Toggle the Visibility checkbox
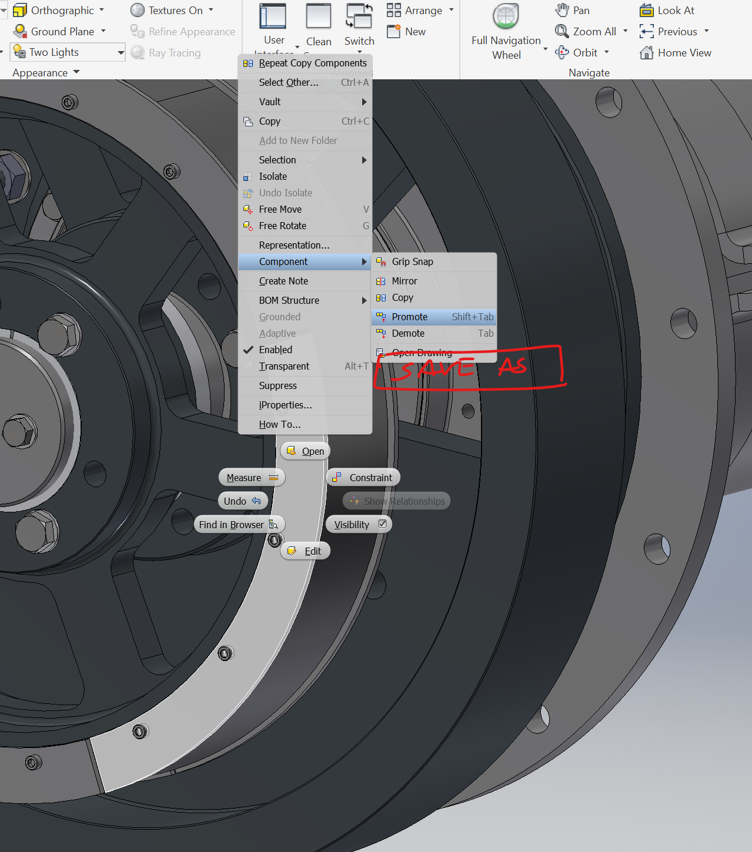The image size is (752, 852). pos(383,524)
